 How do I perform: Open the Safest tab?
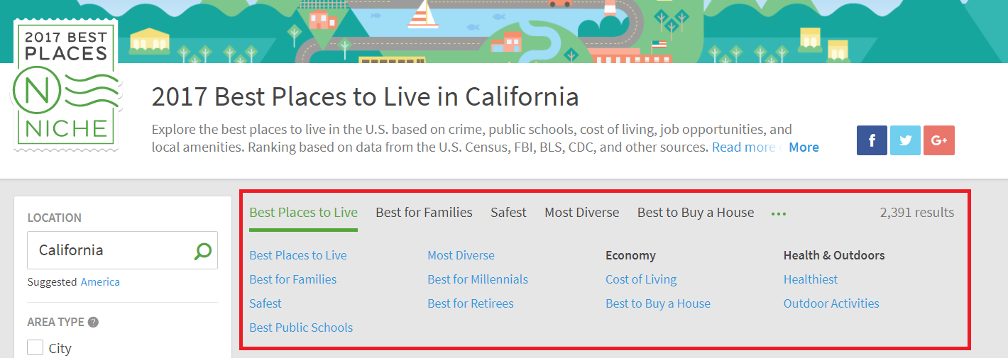pos(508,212)
